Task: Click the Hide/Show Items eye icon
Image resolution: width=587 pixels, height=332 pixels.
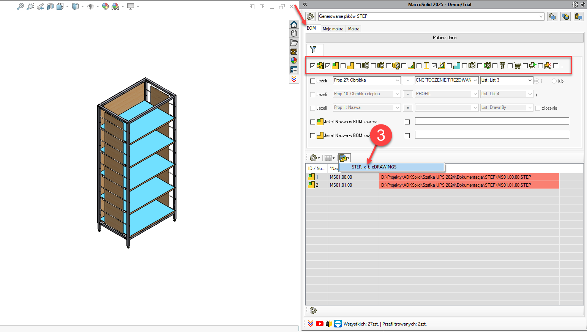Action: (x=90, y=6)
